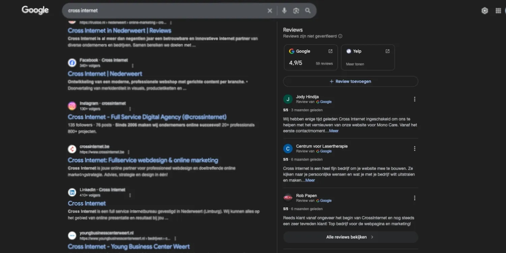The width and height of the screenshot is (506, 253).
Task: Open Google reviews via its external link icon
Action: pos(330,51)
